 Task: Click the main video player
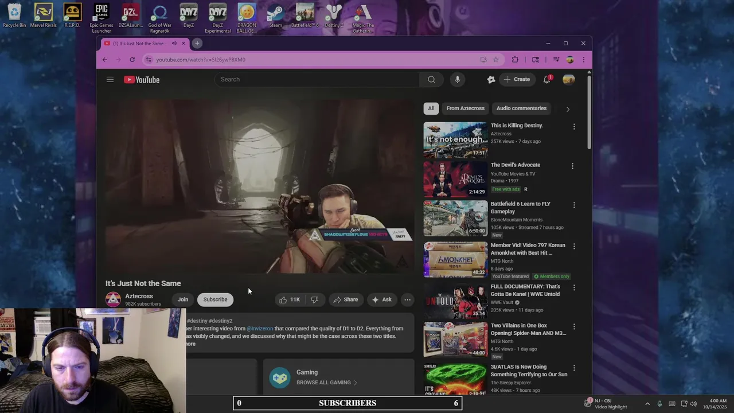pos(260,186)
